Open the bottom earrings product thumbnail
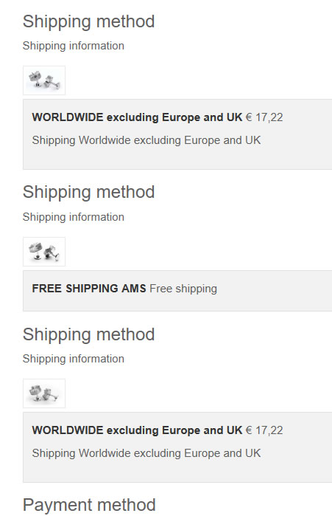This screenshot has width=332, height=516. click(x=44, y=393)
